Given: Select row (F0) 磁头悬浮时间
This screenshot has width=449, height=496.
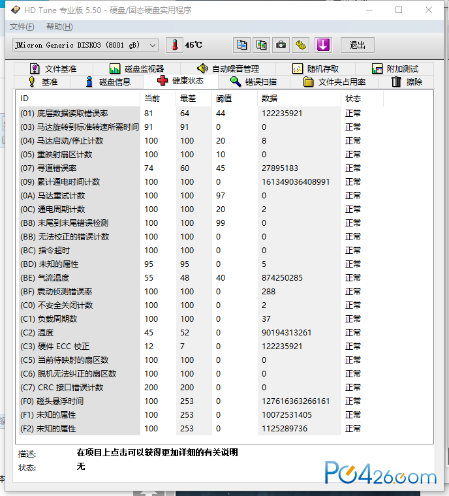Looking at the screenshot, I should (x=200, y=401).
